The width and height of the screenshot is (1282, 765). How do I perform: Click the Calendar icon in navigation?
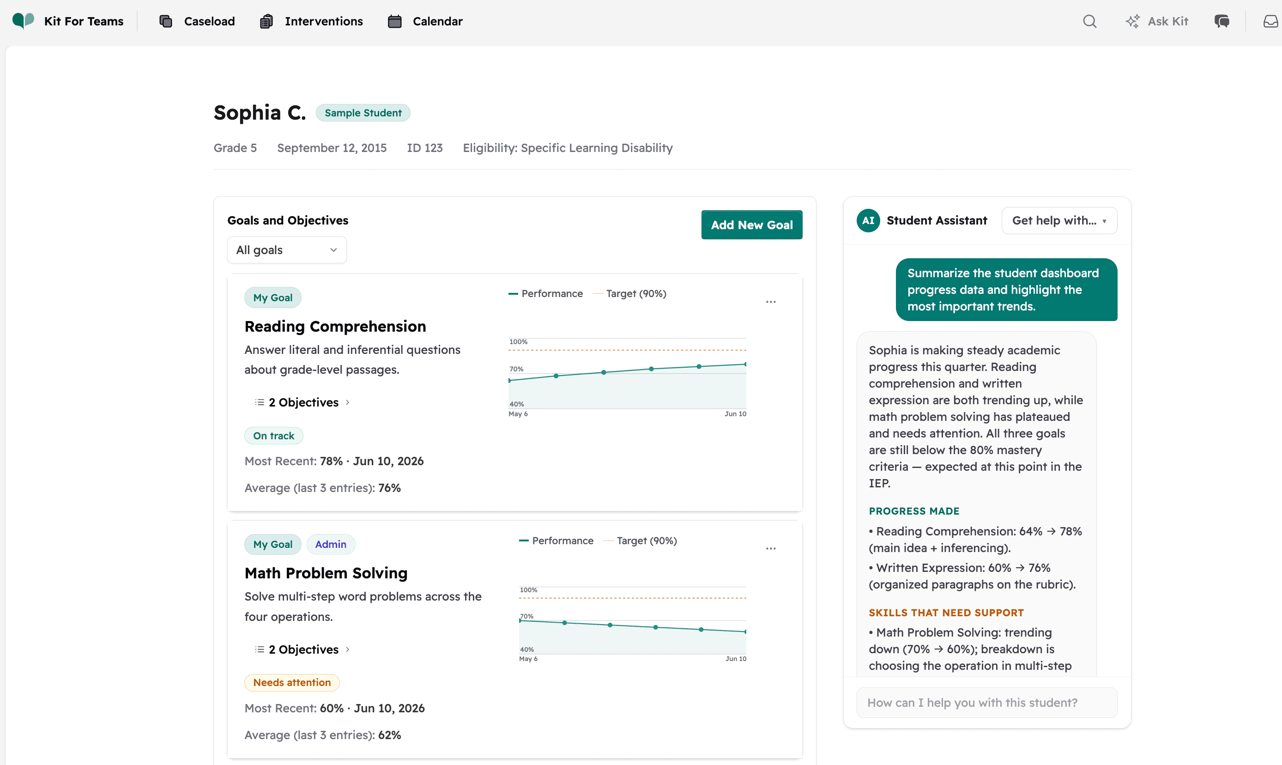tap(395, 21)
